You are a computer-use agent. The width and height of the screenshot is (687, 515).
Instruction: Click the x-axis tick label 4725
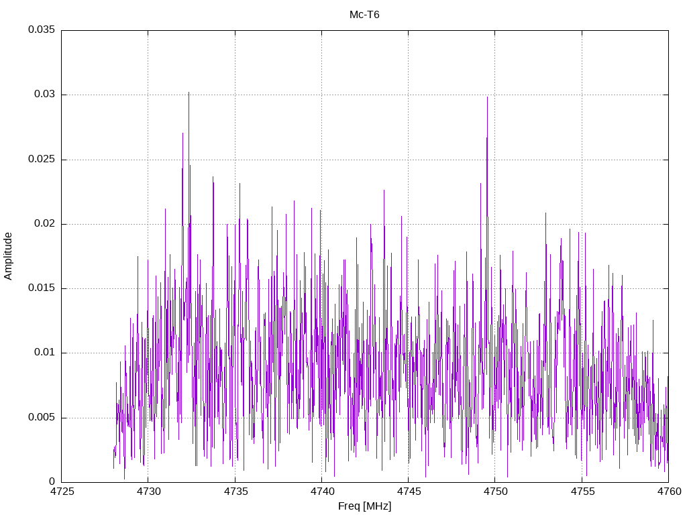point(62,492)
